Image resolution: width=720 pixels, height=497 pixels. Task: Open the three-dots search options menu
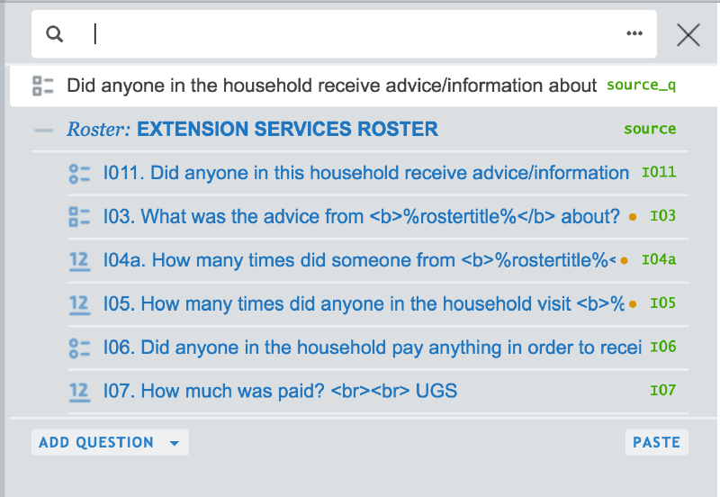(634, 34)
